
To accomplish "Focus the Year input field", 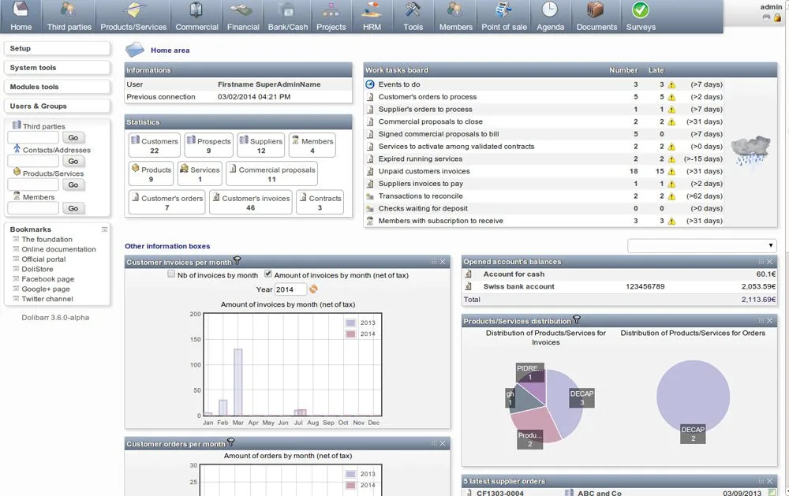I will 290,289.
